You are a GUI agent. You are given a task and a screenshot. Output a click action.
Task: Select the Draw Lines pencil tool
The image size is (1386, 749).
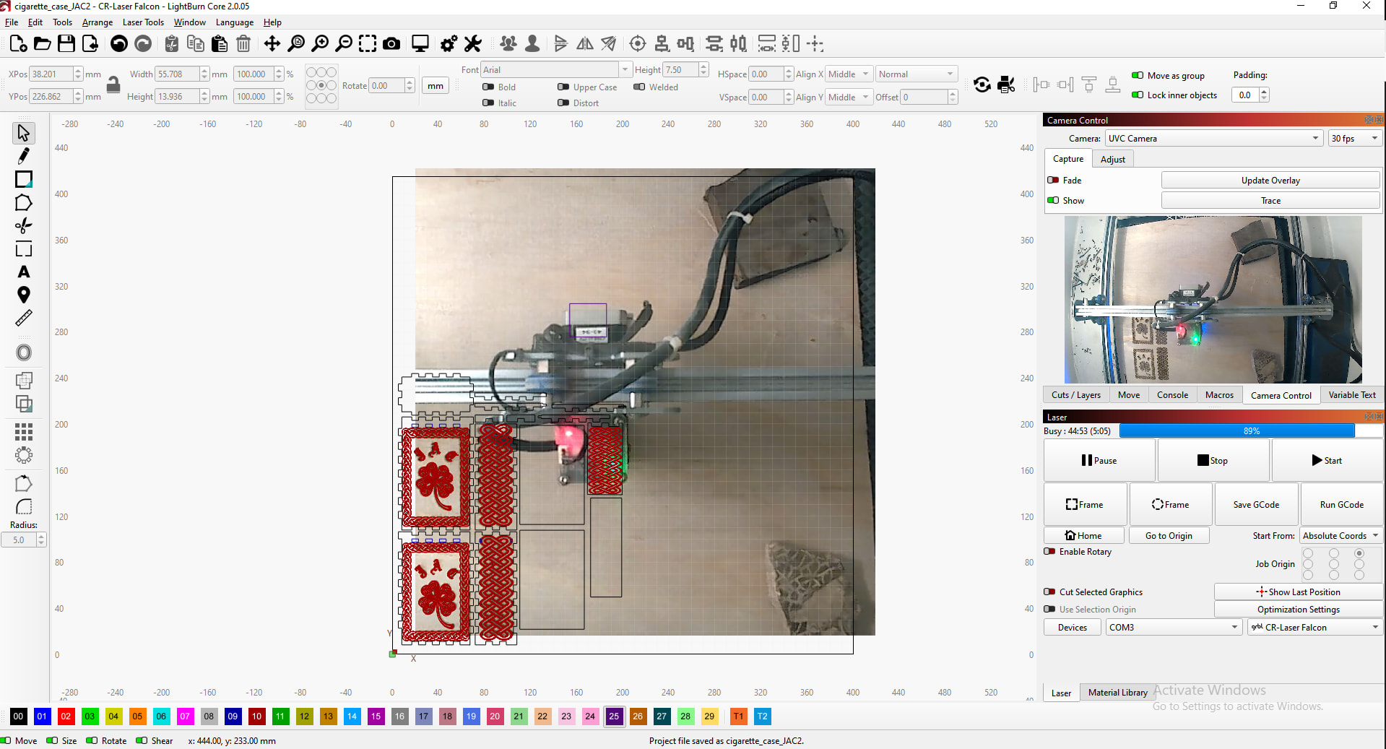24,156
